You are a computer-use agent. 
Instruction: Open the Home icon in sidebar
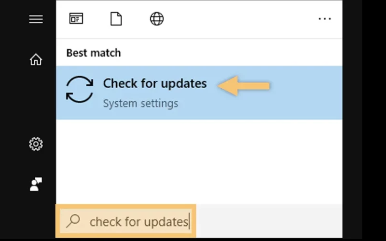[36, 59]
